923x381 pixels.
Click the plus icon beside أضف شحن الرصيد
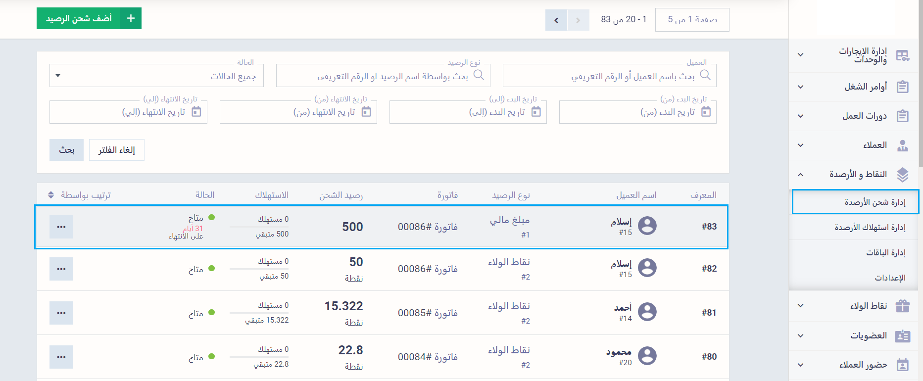pyautogui.click(x=131, y=18)
